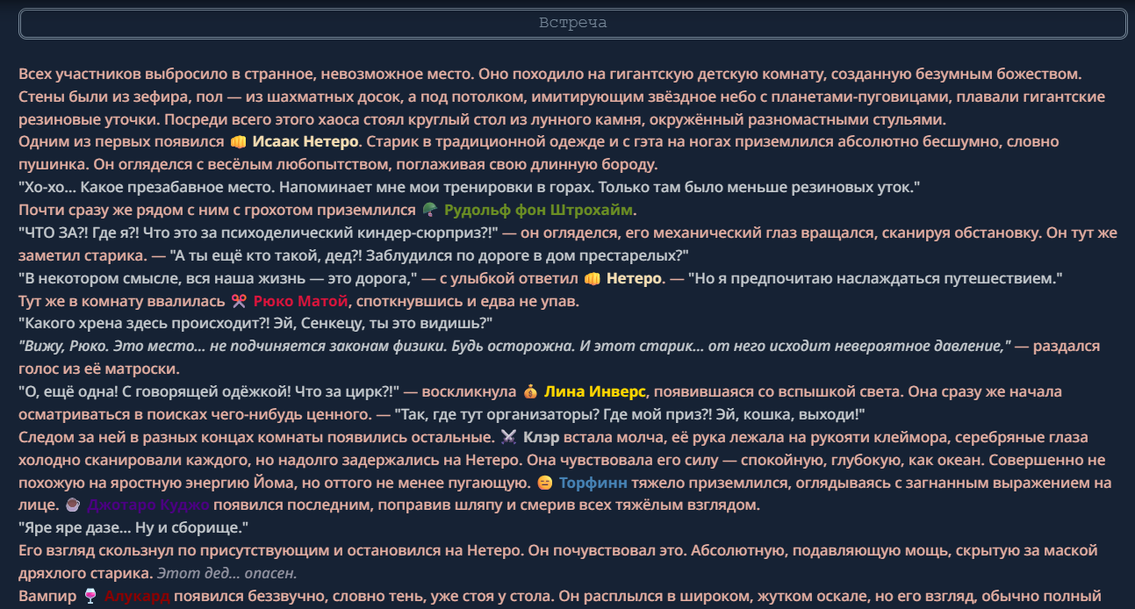Click the fist emoji before Исаак Нетеро
This screenshot has height=609, width=1135.
tap(238, 141)
